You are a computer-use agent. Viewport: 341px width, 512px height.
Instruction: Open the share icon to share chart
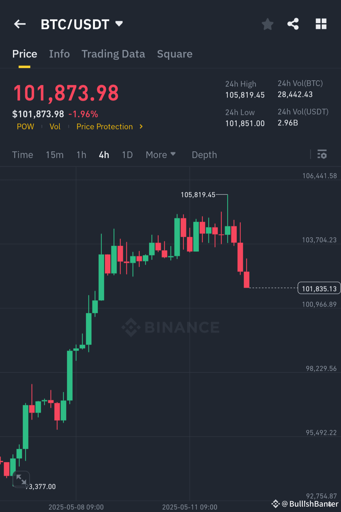pos(293,24)
